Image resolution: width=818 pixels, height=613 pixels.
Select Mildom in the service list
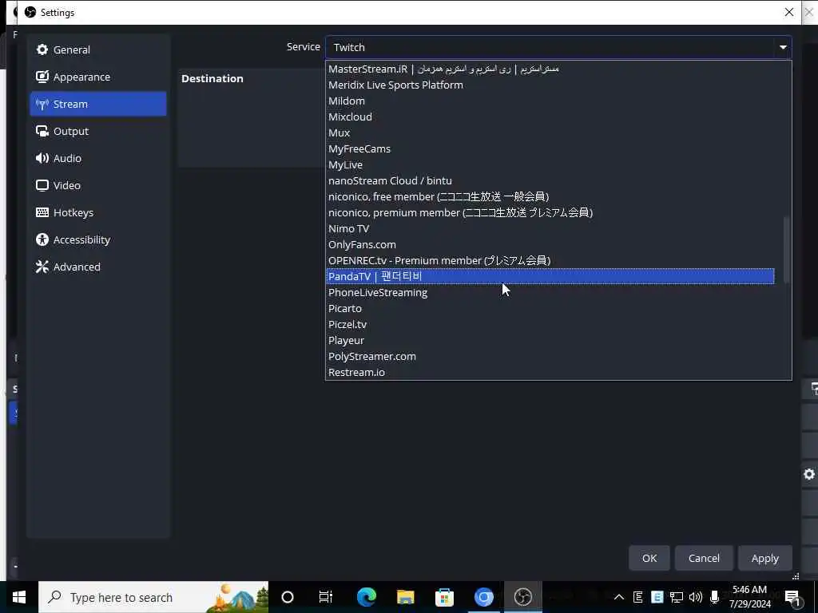(x=550, y=101)
